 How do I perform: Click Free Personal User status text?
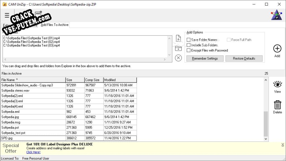pos(36,158)
